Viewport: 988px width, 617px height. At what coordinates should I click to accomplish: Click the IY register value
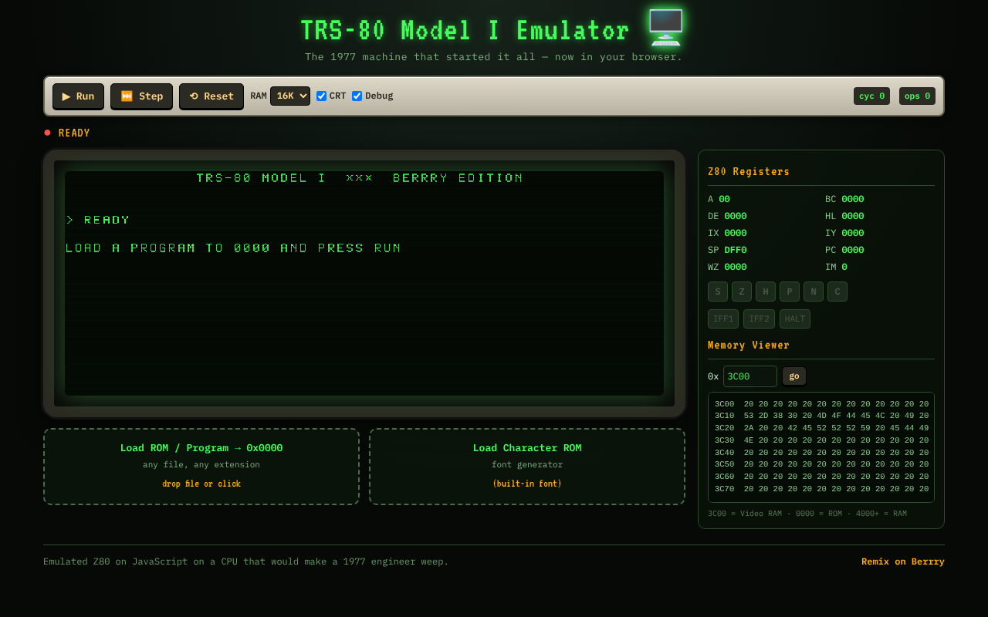pos(853,233)
